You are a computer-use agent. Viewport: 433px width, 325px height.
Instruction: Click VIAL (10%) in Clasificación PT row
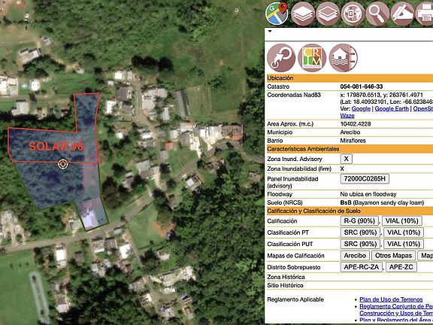click(404, 232)
